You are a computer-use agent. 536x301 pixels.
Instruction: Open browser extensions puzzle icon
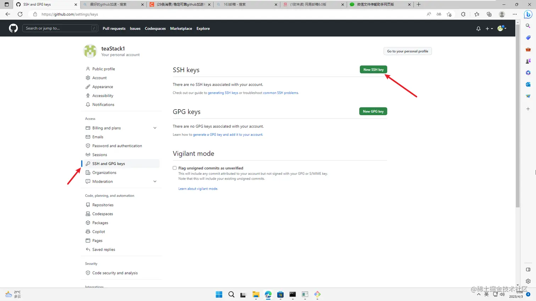point(463,14)
